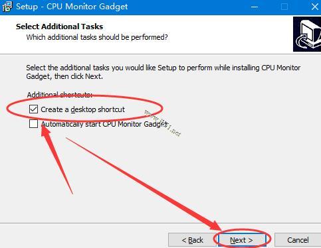This screenshot has width=321, height=248.
Task: Uncheck the Create a desktop shortcut checkbox
Action: point(33,109)
